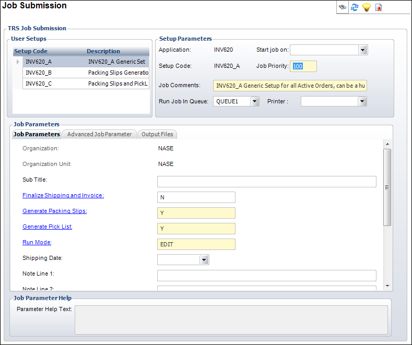Select the Job Parameters tab

pos(37,134)
